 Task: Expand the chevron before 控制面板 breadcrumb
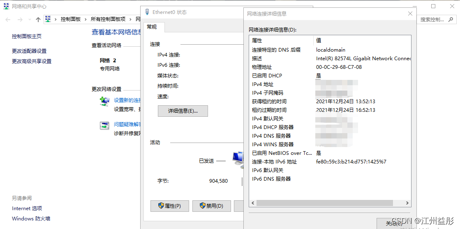pyautogui.click(x=56, y=20)
